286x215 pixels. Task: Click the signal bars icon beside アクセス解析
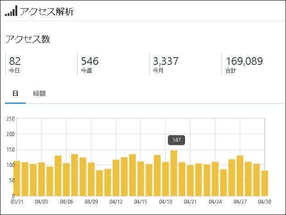tap(11, 10)
